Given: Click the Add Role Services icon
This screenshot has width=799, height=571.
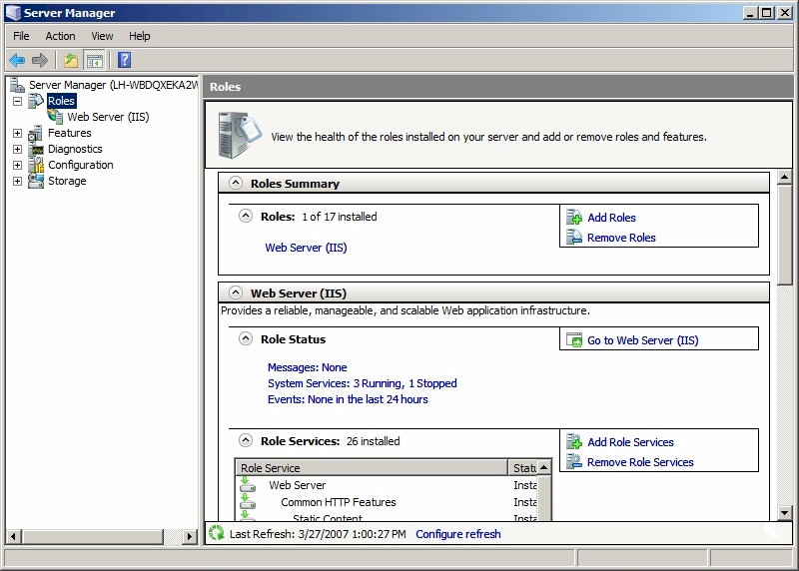Looking at the screenshot, I should [x=574, y=441].
